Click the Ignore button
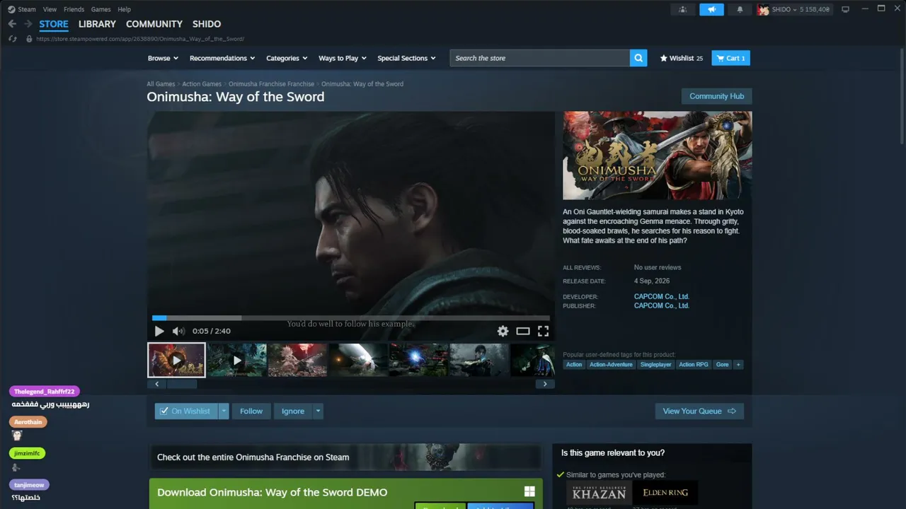 [293, 411]
